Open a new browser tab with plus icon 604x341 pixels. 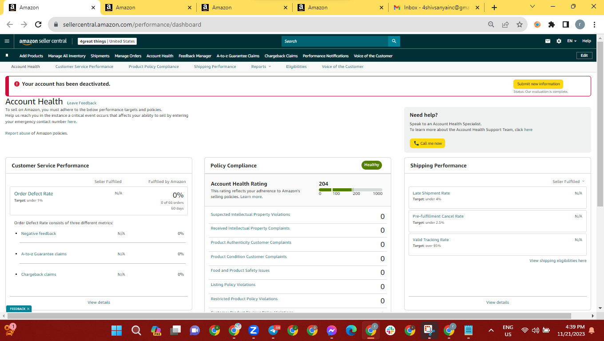(x=494, y=8)
